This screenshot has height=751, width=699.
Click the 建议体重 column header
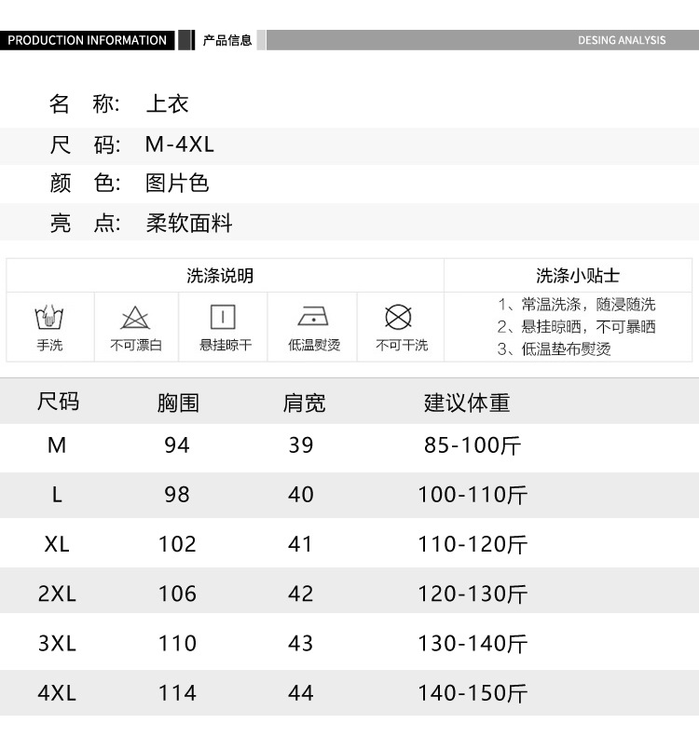point(467,403)
